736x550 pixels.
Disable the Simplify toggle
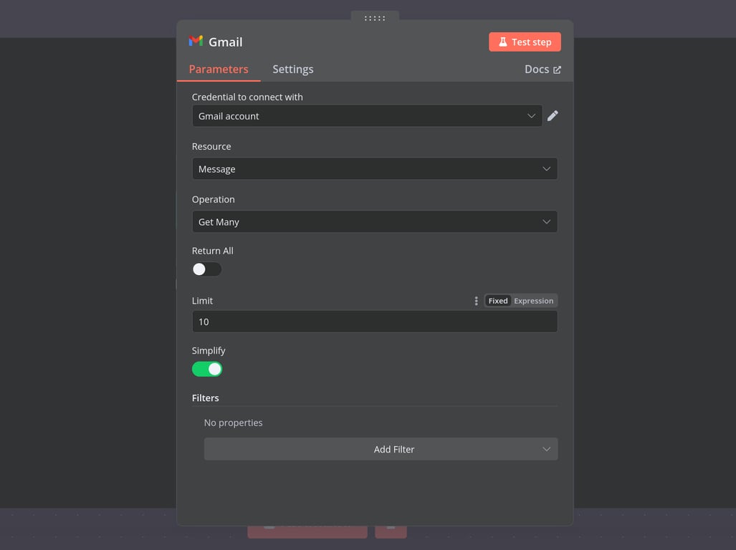point(207,368)
